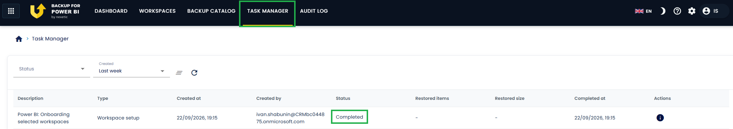This screenshot has width=733, height=129.
Task: Select the Task Manager tab
Action: click(267, 11)
